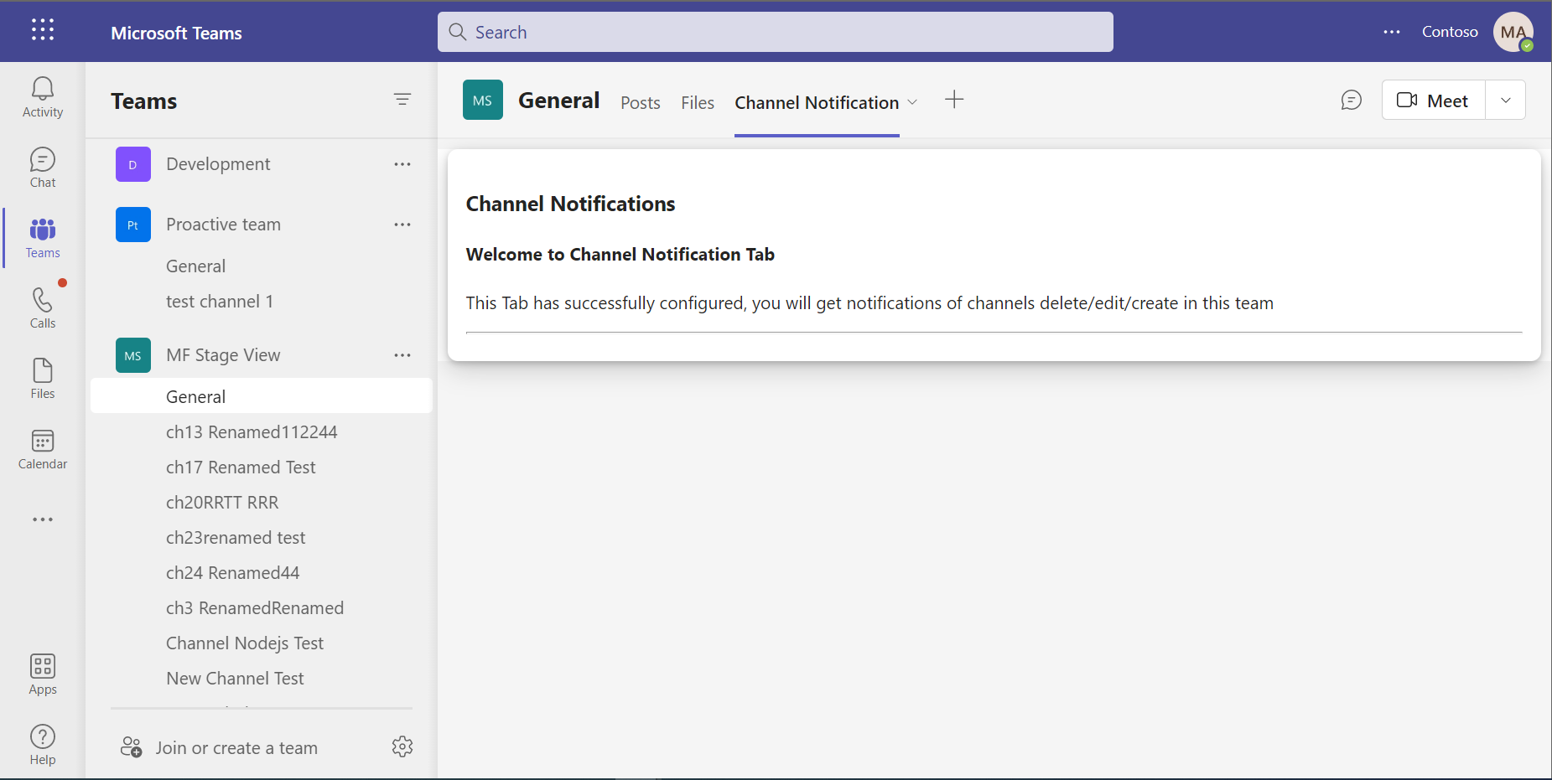Screen dimensions: 1552x780
Task: Select the Channel Notification tab
Action: 817,102
